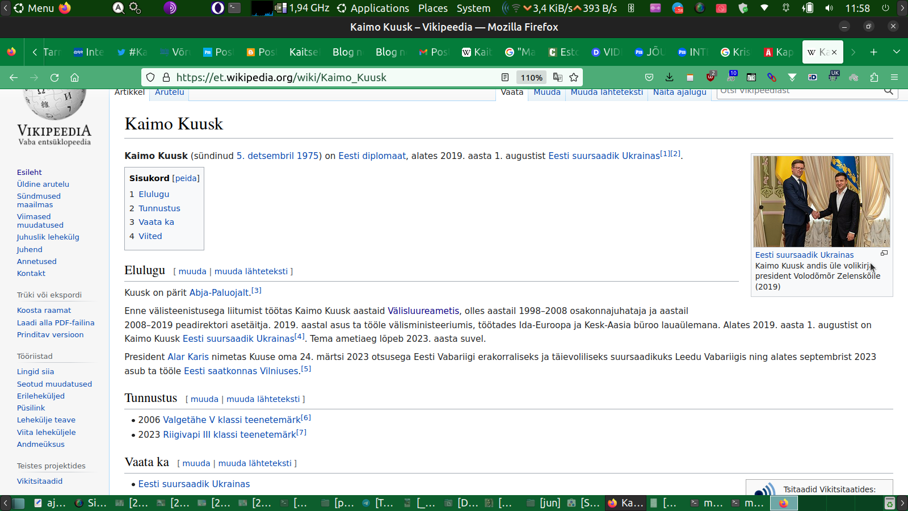This screenshot has height=511, width=908.
Task: Open the list all tabs dropdown
Action: click(x=897, y=52)
